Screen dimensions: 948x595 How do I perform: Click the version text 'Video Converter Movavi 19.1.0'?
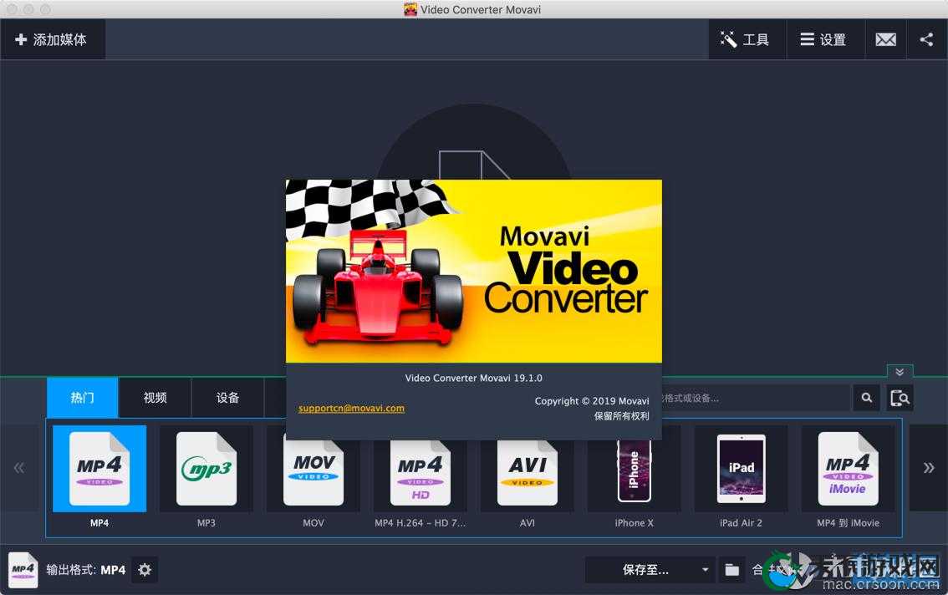click(x=473, y=378)
